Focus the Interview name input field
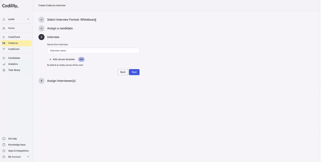321x162 pixels. [x=93, y=51]
